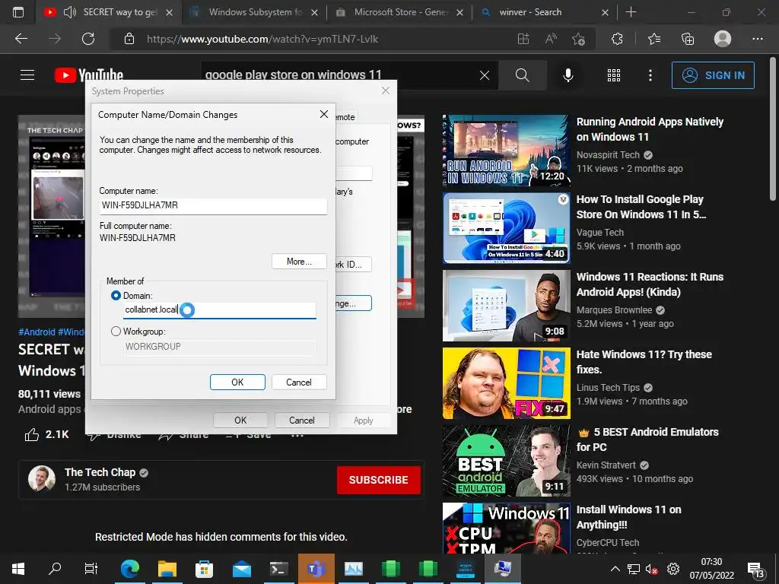Select the Workgroup radio button
The image size is (779, 584).
click(116, 332)
